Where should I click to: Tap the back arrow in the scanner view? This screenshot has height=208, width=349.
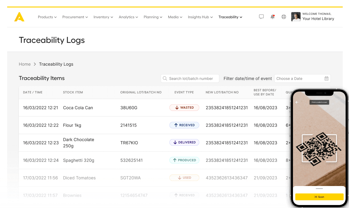coord(297,102)
